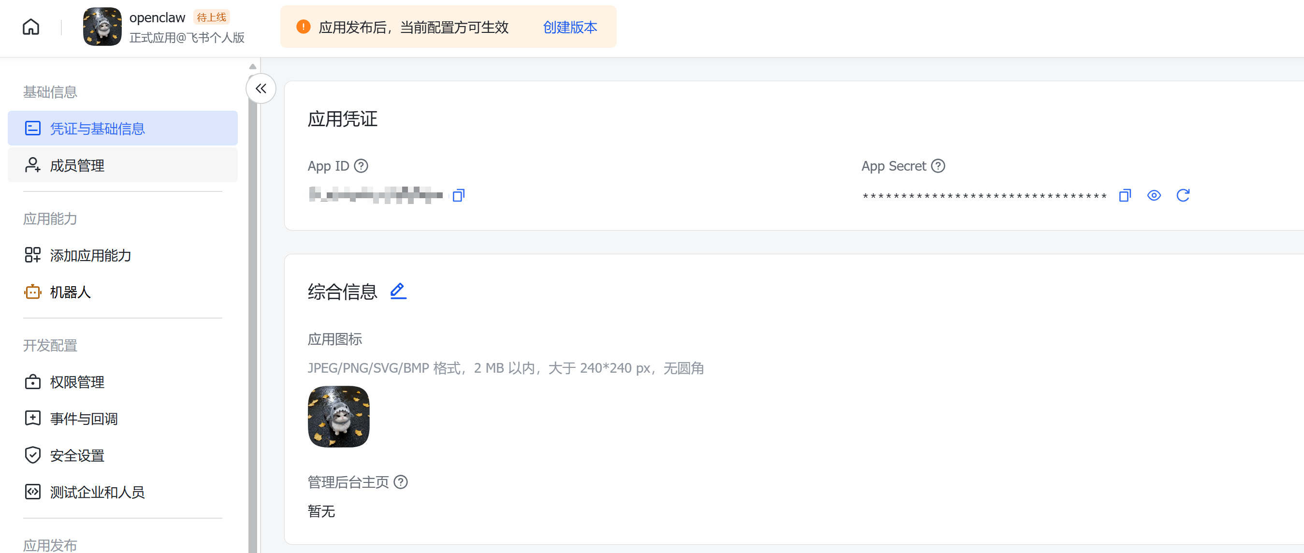The image size is (1304, 553).
Task: Select 凭证与基础信息 in the sidebar
Action: (96, 128)
